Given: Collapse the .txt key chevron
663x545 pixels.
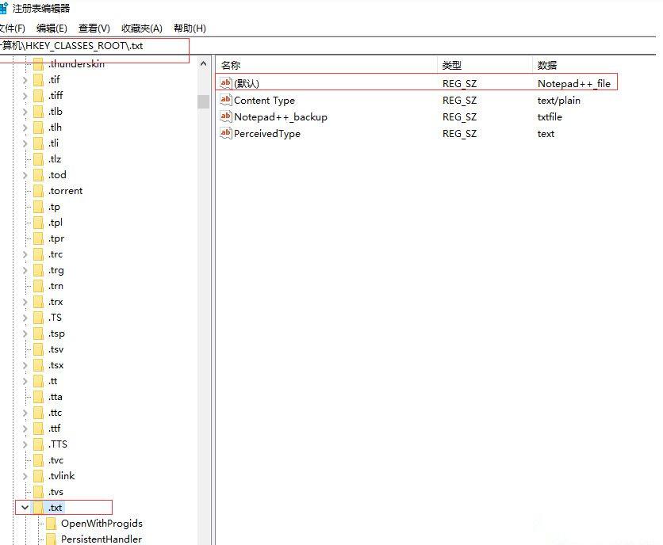Looking at the screenshot, I should coord(25,507).
